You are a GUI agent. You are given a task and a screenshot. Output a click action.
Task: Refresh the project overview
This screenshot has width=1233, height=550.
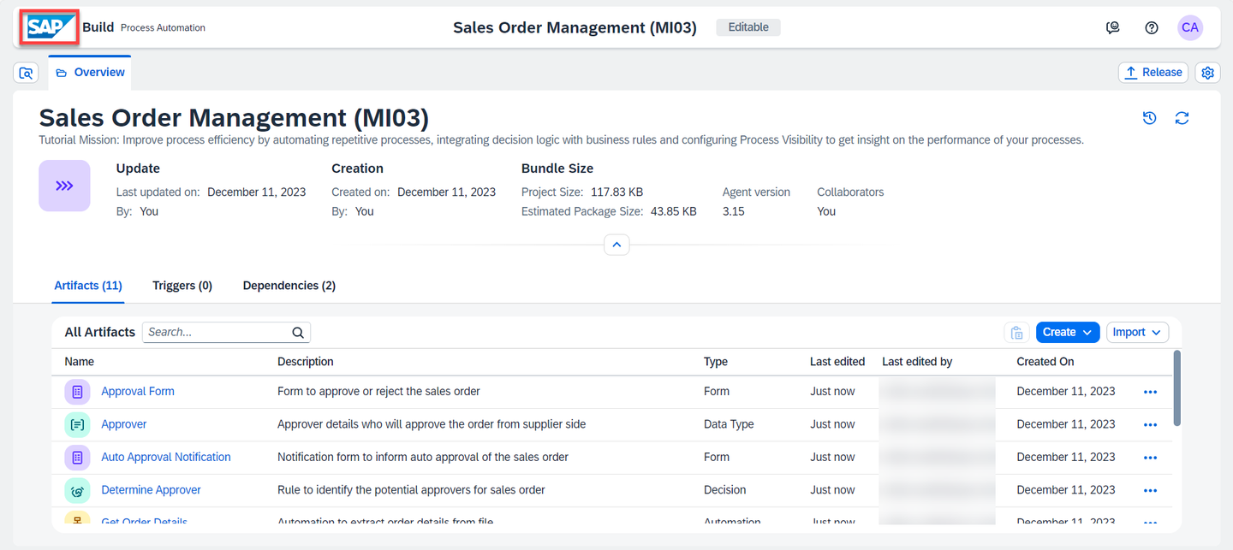1182,118
